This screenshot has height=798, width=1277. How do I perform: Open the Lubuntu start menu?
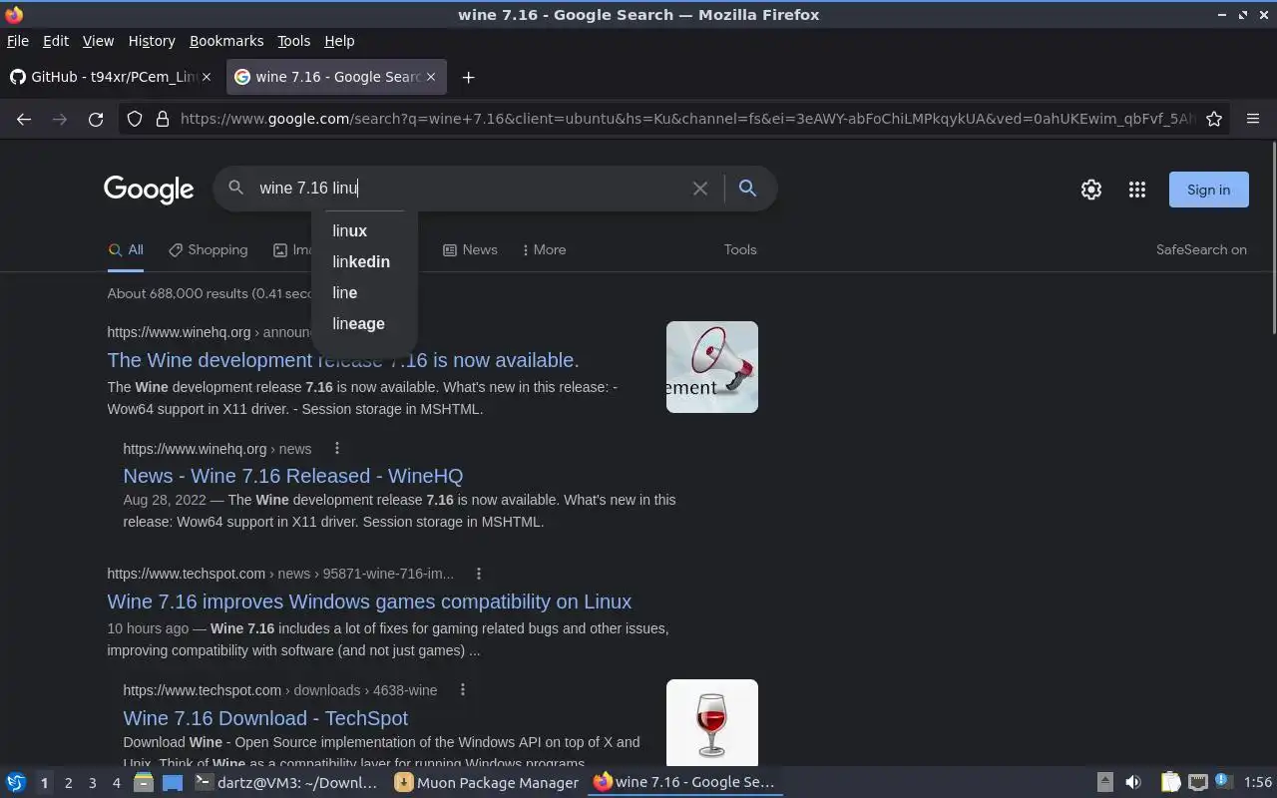[x=16, y=782]
